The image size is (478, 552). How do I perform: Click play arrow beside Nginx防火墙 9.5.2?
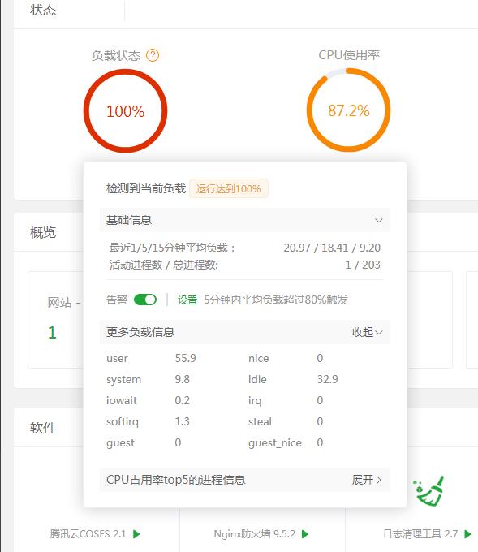pos(305,534)
